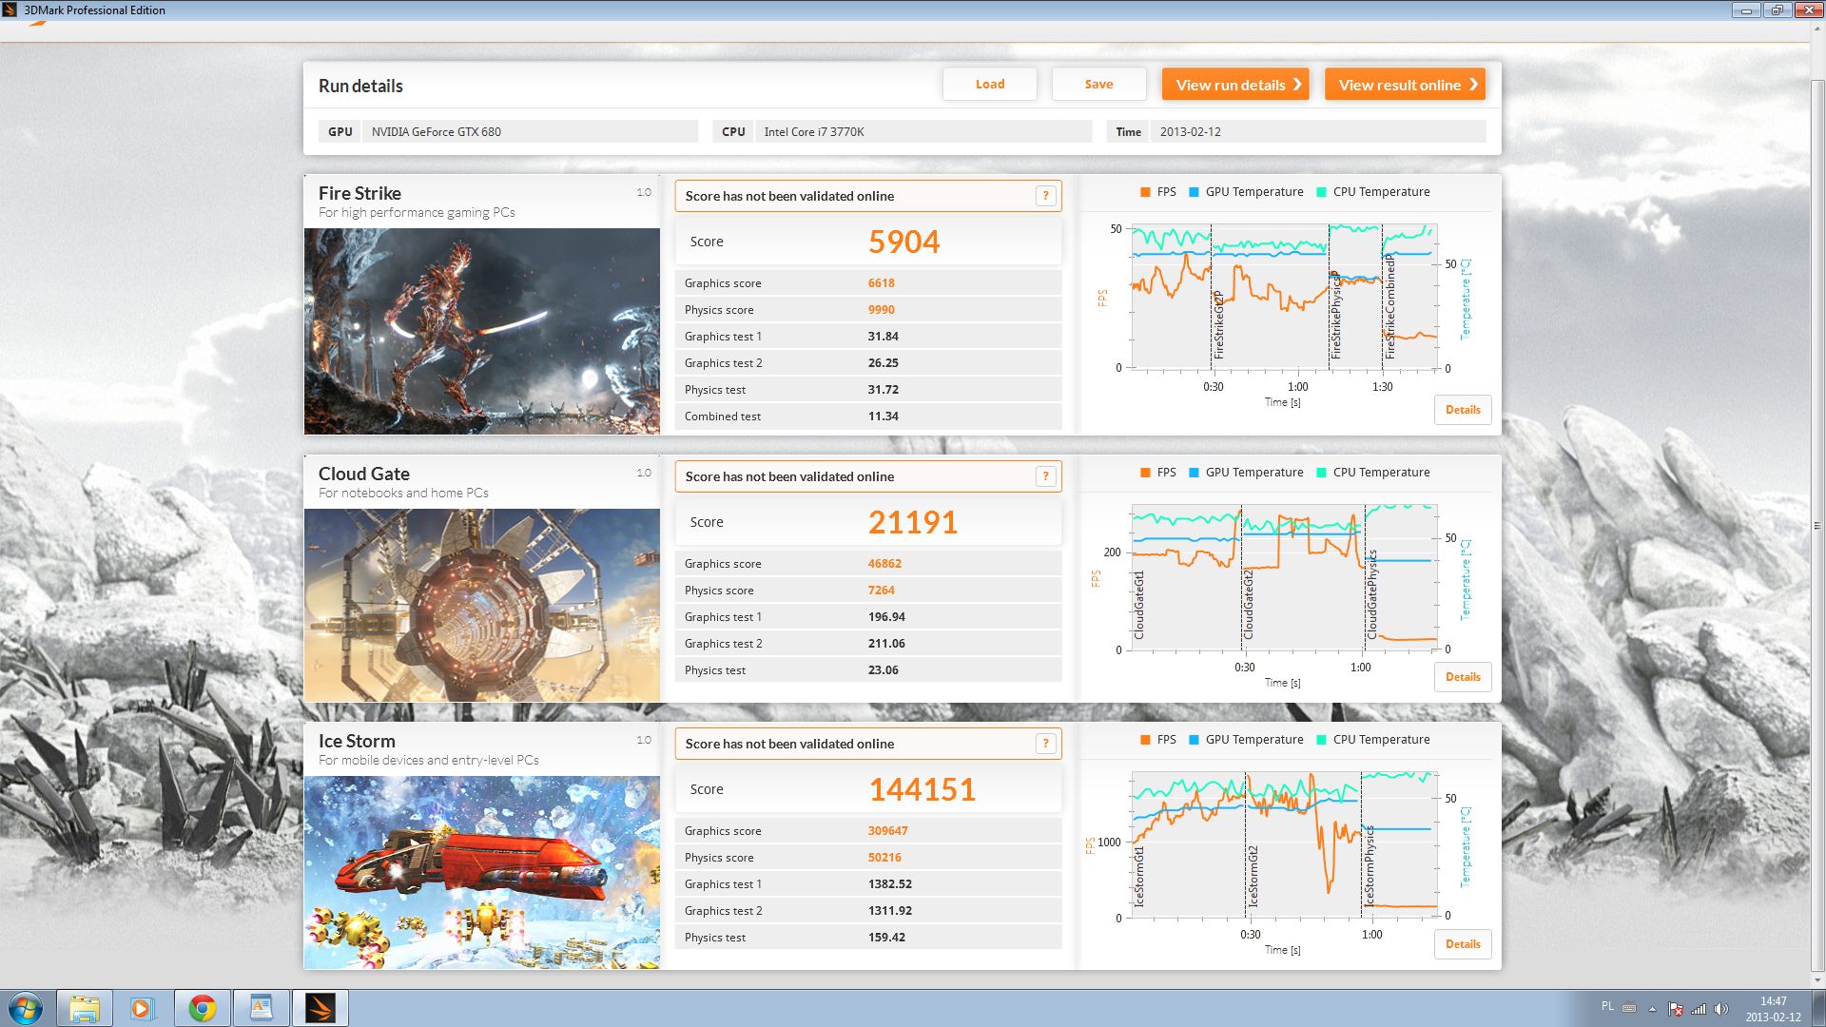The width and height of the screenshot is (1826, 1027).
Task: Click the Combined test value 11.34
Action: [883, 416]
